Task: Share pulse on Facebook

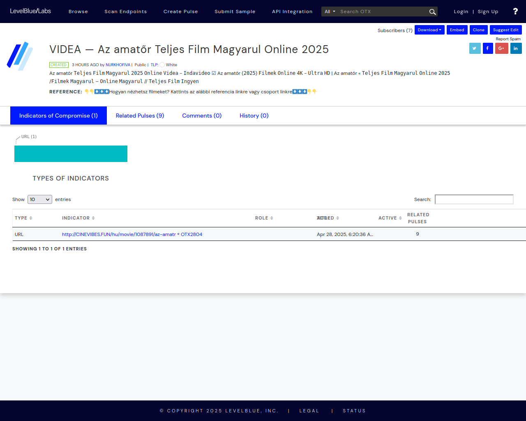Action: click(488, 49)
